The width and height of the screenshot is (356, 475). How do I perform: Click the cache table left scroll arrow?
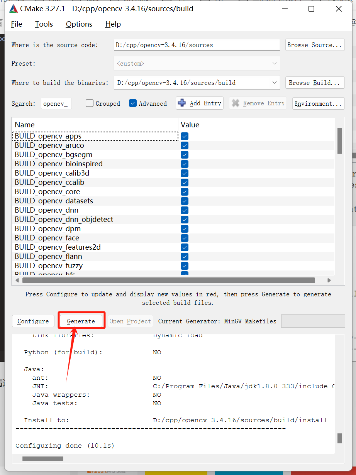pos(17,280)
